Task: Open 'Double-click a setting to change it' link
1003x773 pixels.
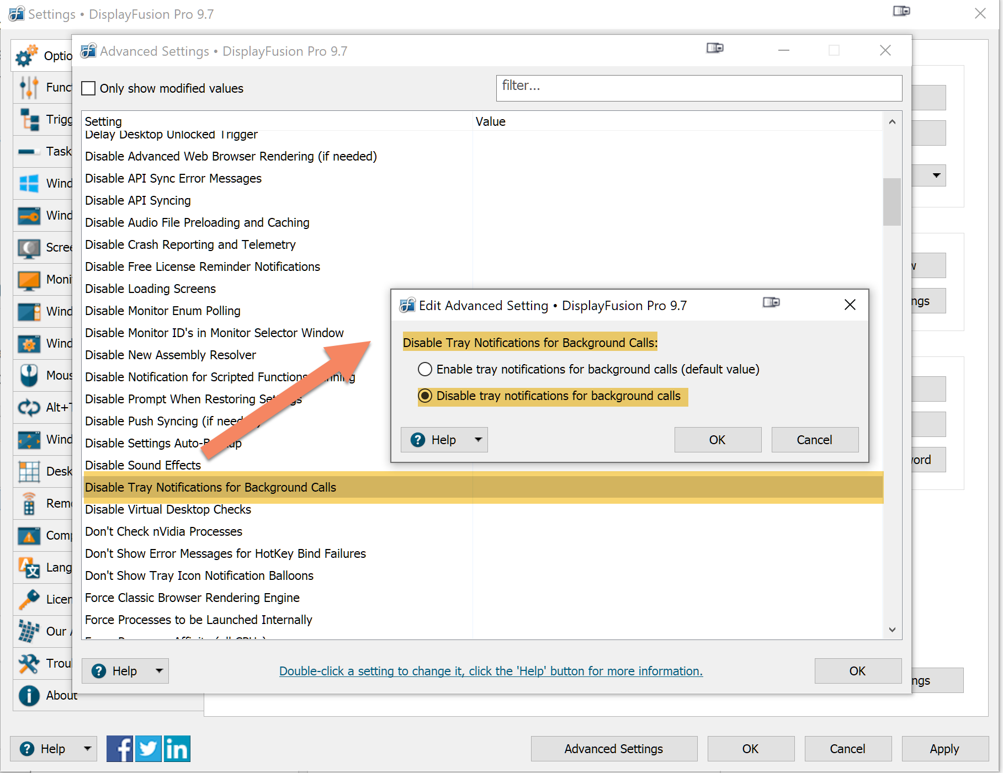Action: [x=491, y=671]
